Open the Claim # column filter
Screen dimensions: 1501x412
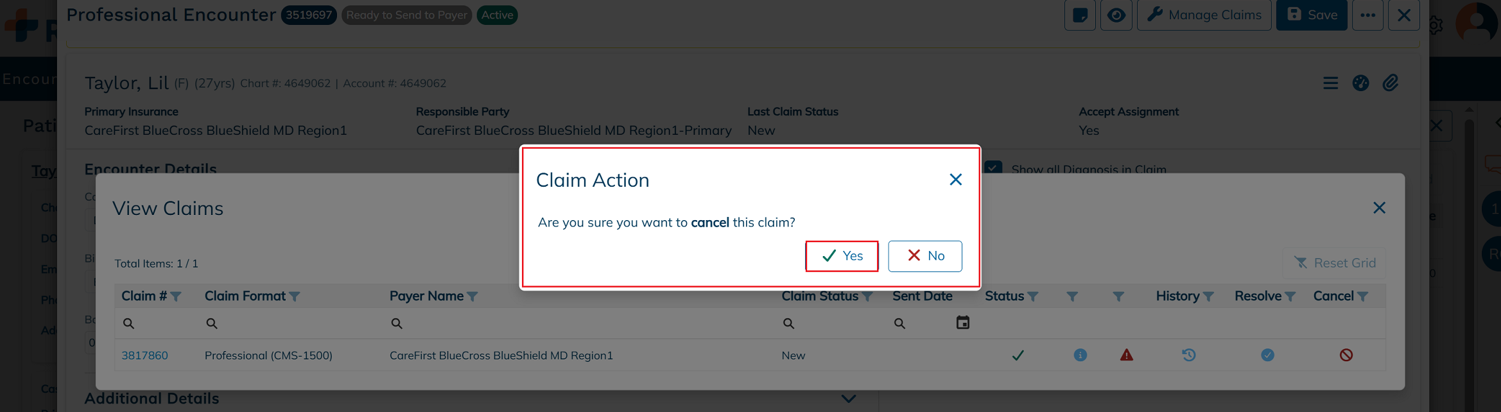(x=176, y=296)
